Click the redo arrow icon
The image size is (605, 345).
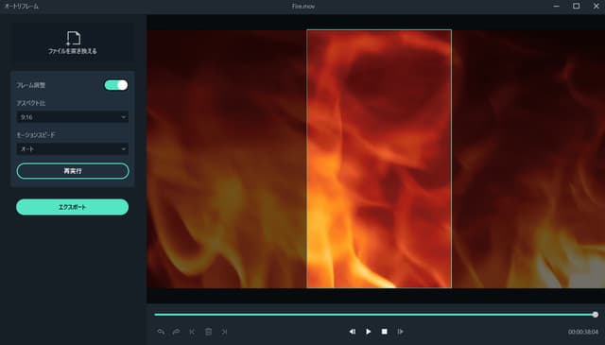coord(177,332)
